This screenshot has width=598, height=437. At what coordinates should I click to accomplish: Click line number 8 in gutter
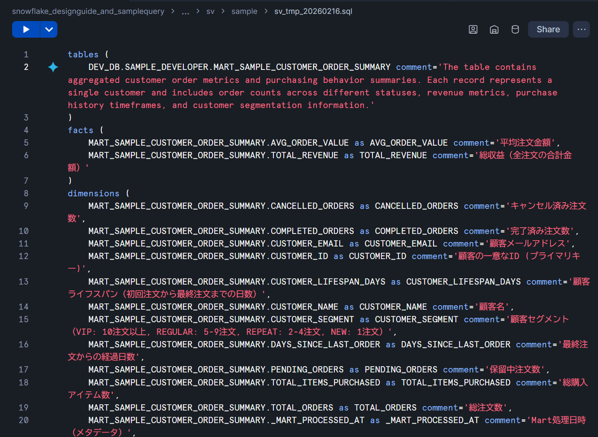[26, 194]
